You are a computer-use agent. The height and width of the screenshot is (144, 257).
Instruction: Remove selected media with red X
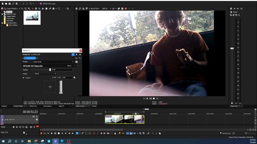(33, 8)
